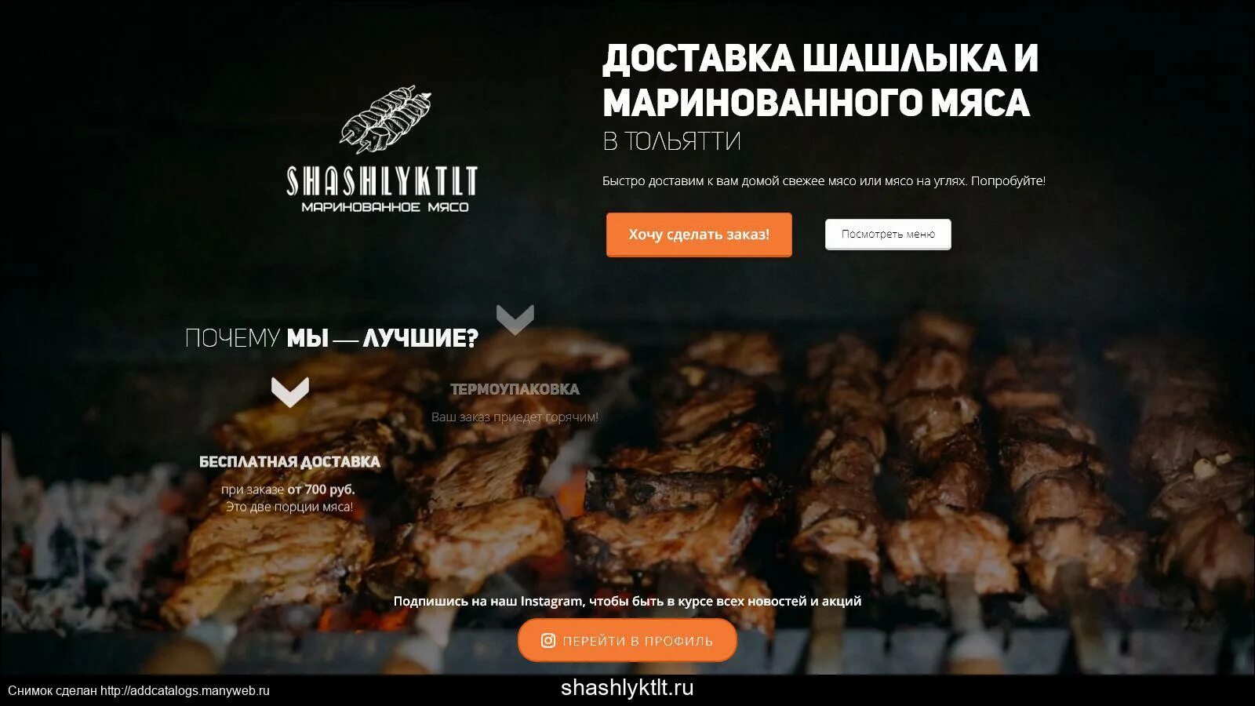Click the chevron icon above Бесплатная доставка
Image resolution: width=1255 pixels, height=706 pixels.
click(290, 392)
